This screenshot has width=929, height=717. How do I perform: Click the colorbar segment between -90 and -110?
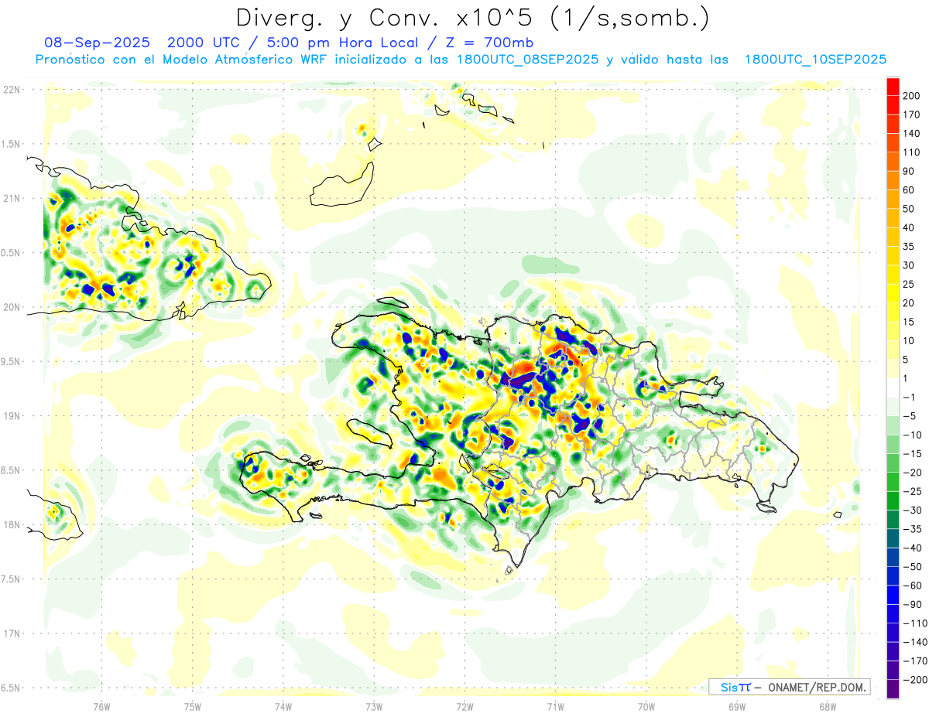[x=893, y=614]
